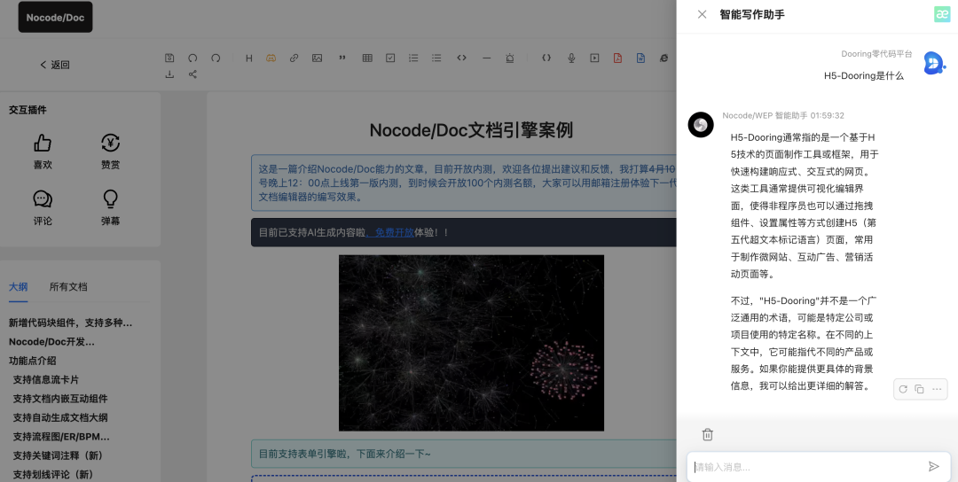Screen dimensions: 958x482
Task: Clear chat with the trash icon
Action: (708, 434)
